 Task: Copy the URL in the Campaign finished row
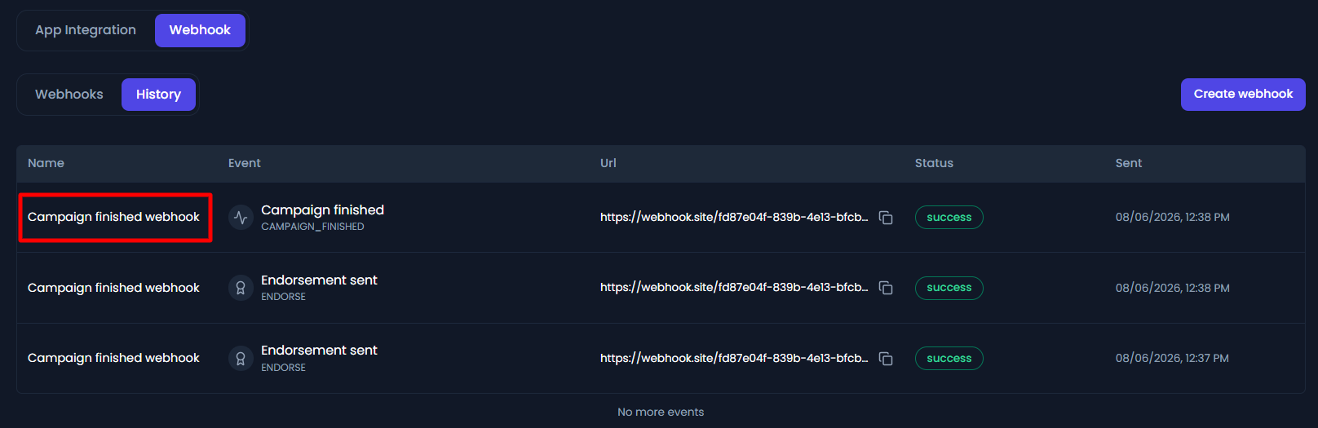pyautogui.click(x=886, y=218)
